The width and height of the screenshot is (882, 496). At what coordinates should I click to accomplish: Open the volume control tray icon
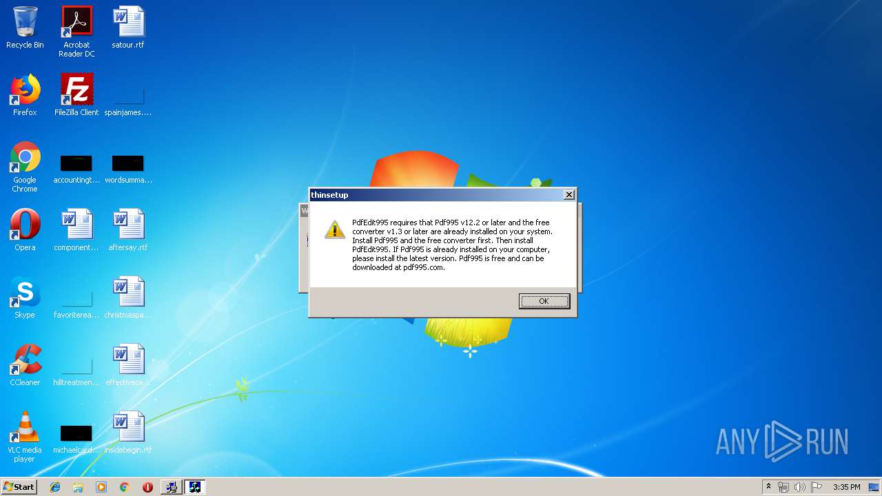(x=800, y=487)
